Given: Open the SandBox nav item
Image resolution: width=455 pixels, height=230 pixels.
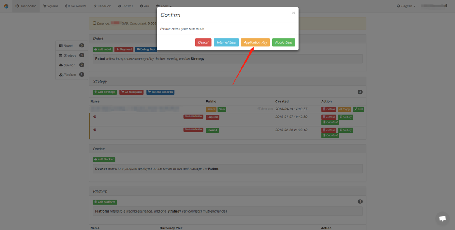Looking at the screenshot, I should [x=102, y=6].
